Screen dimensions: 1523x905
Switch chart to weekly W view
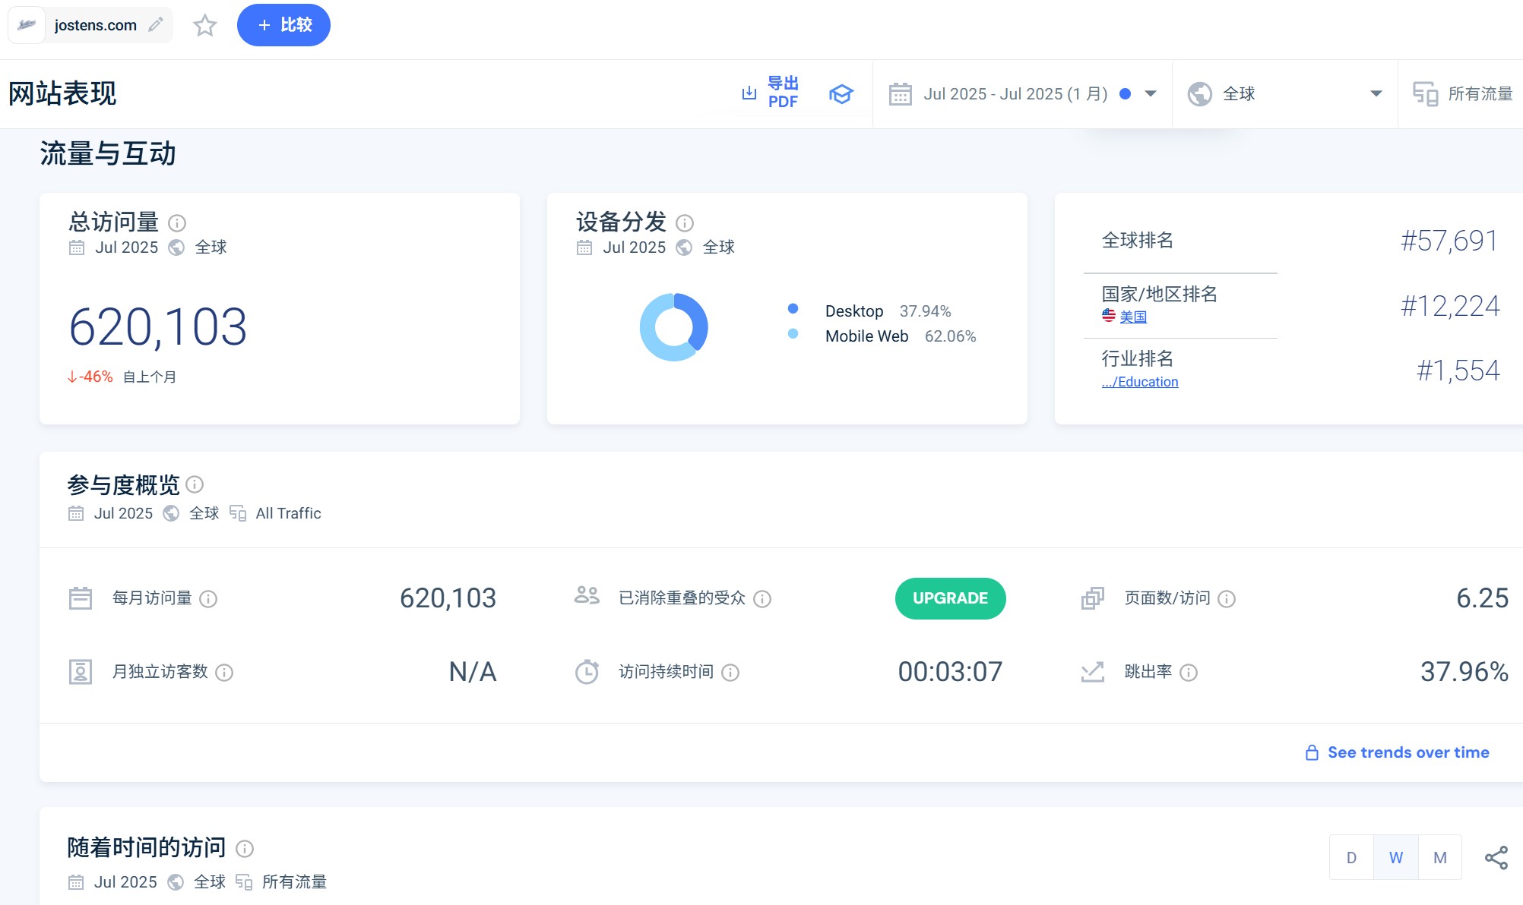[x=1395, y=857]
